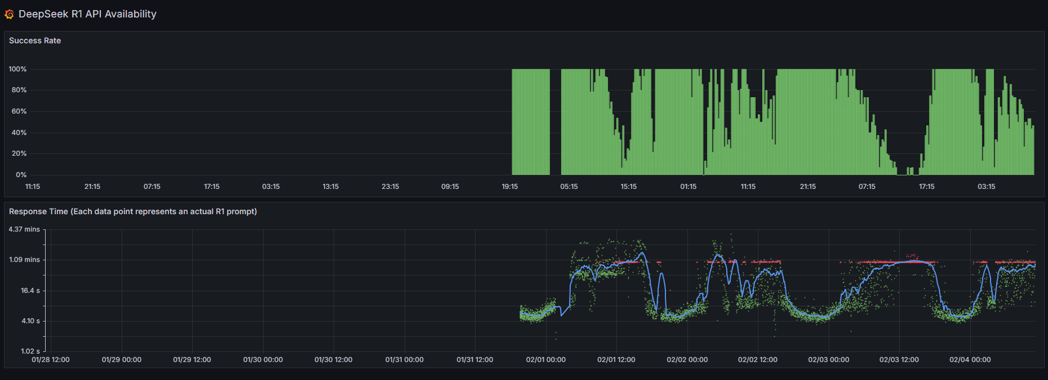The image size is (1048, 380).
Task: Click the 01/29 00:00 date label
Action: coord(122,360)
